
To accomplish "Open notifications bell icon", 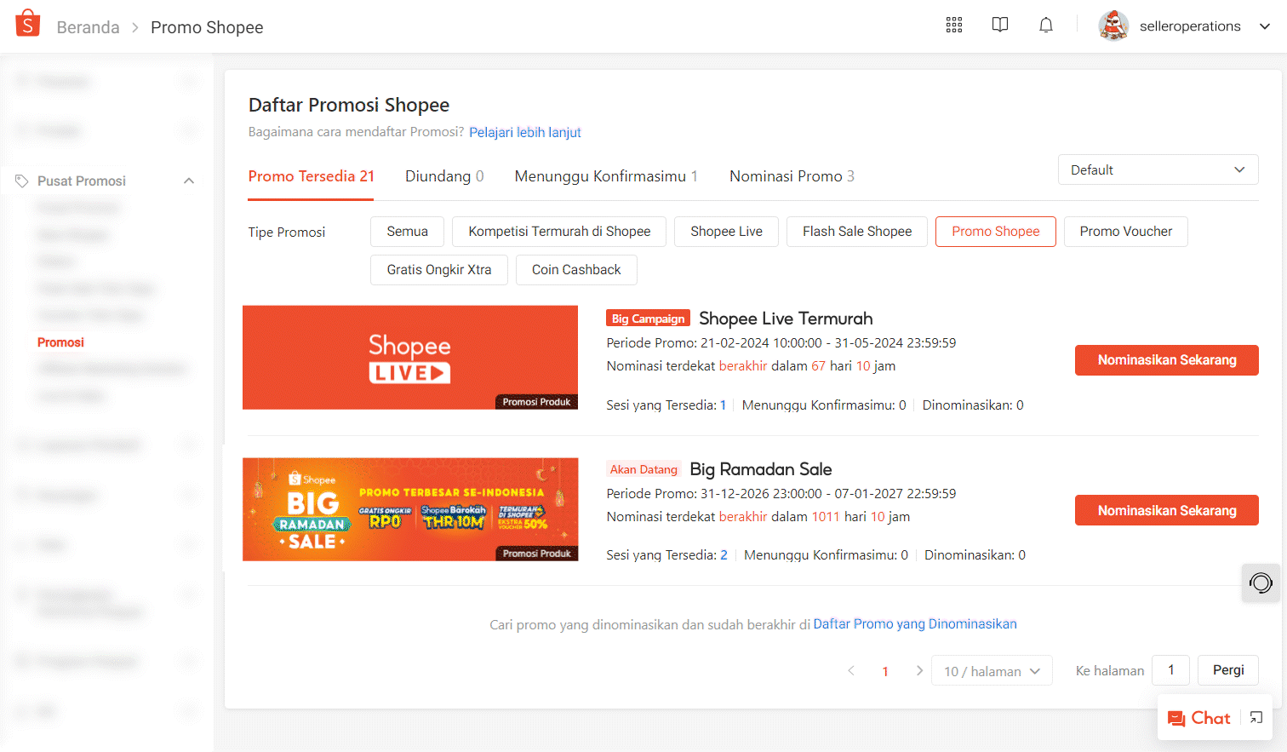I will (x=1046, y=25).
